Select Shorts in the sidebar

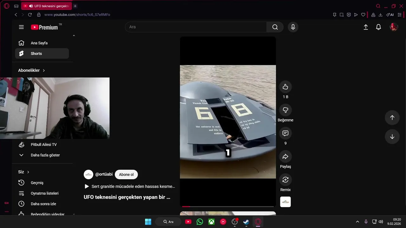(42, 54)
